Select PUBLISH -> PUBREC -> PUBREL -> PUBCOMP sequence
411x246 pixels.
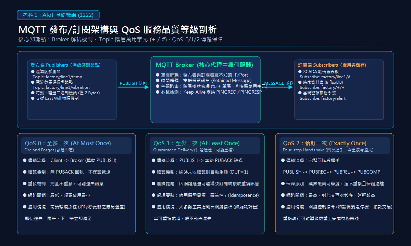click(332, 172)
